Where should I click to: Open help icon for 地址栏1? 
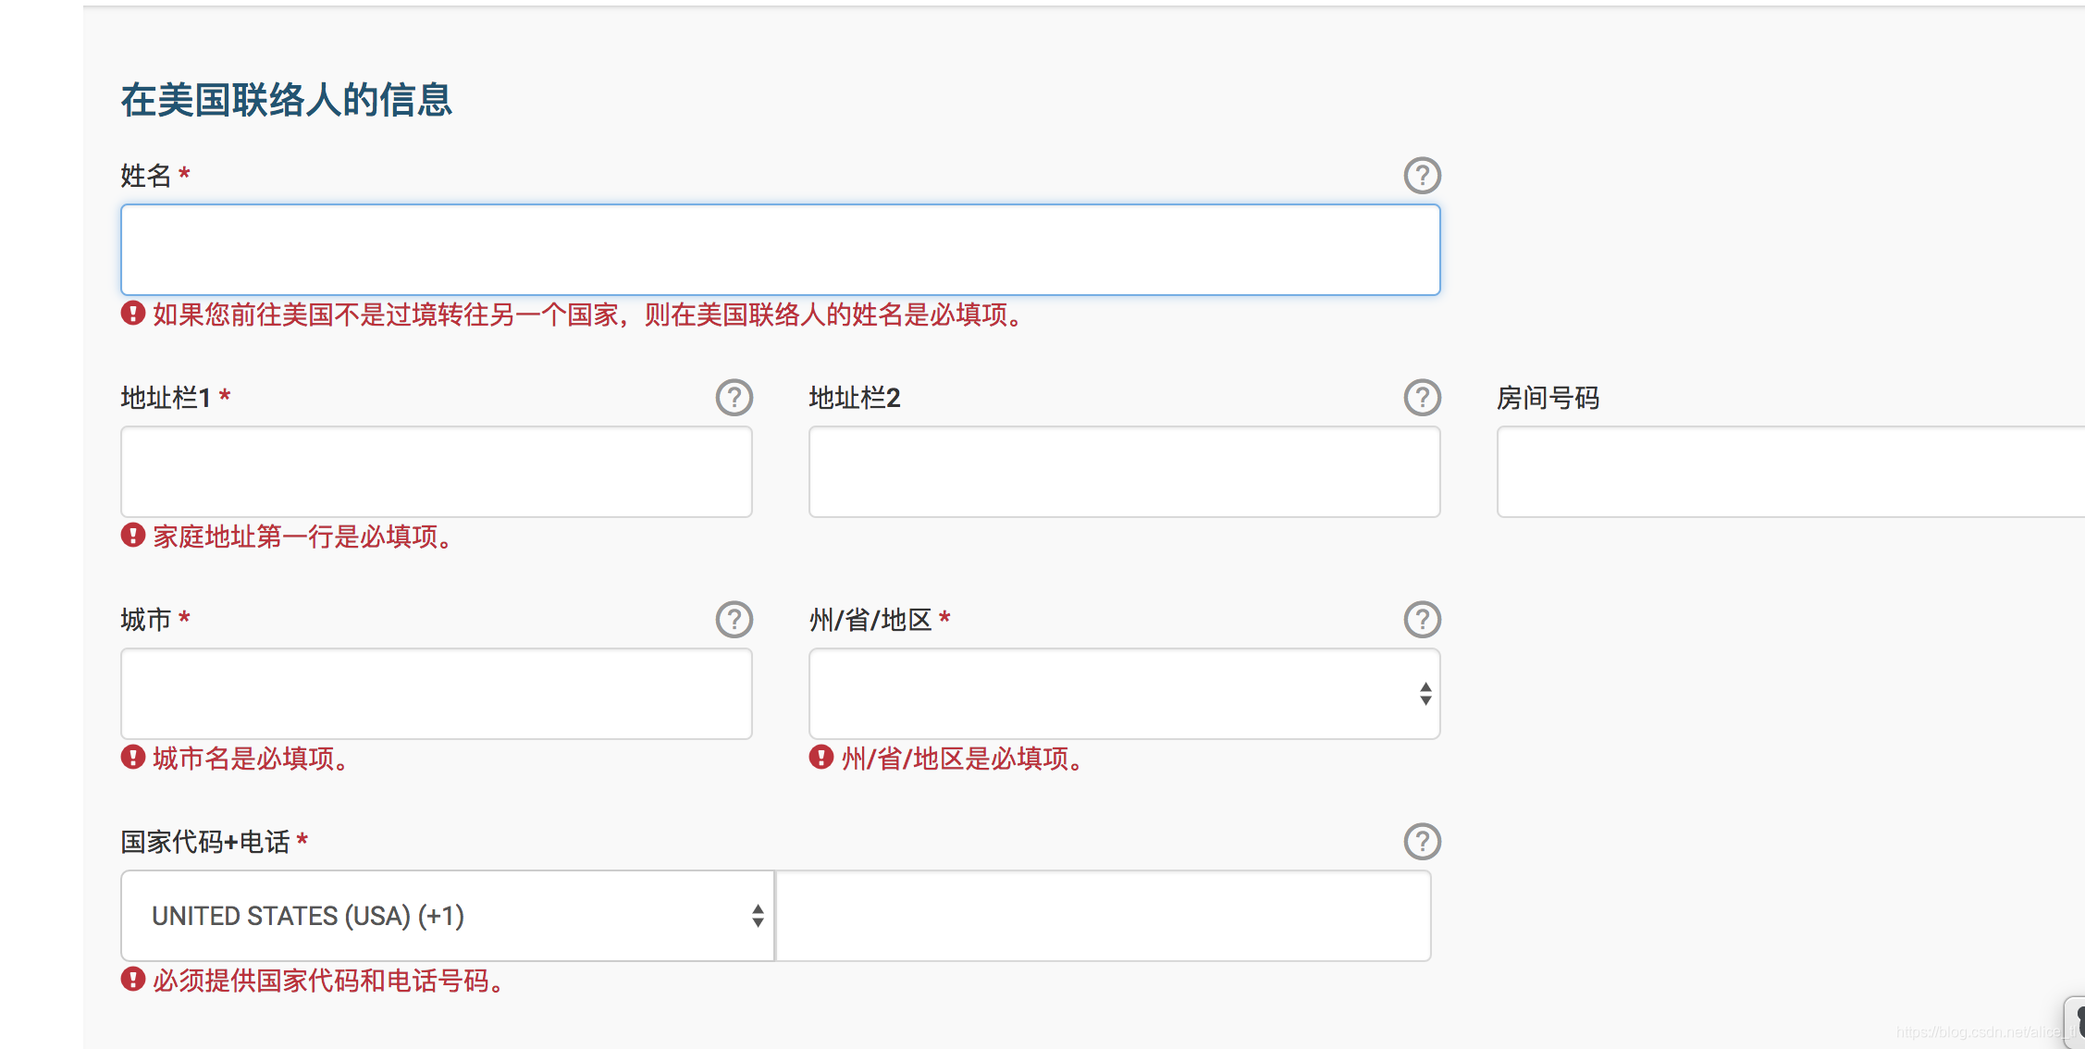coord(734,397)
